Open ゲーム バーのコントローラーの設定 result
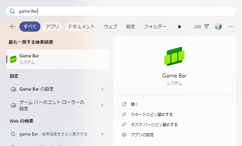242x146 pixels. [x=58, y=105]
